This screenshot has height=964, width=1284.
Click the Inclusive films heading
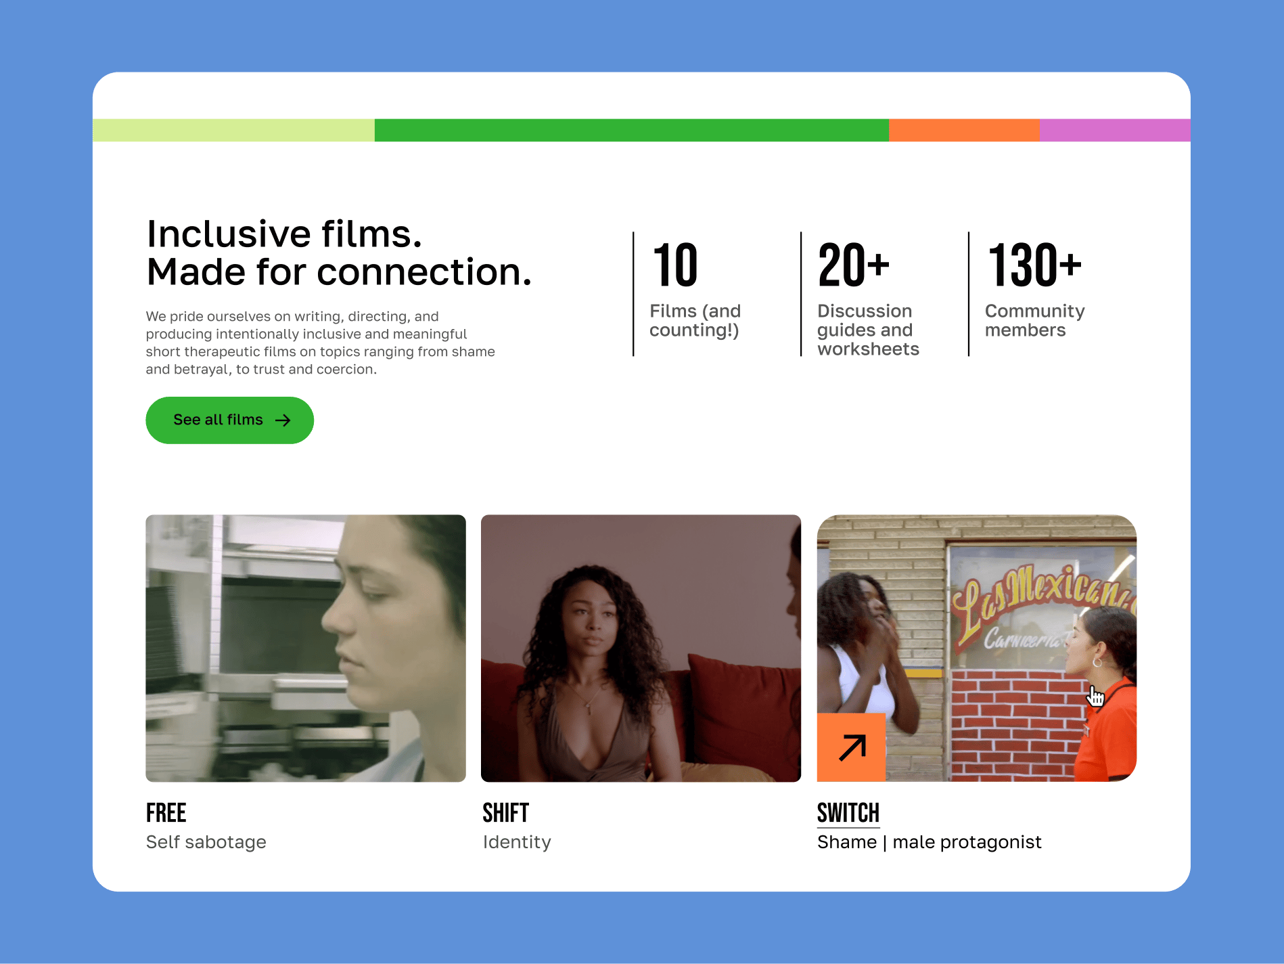[x=339, y=253]
